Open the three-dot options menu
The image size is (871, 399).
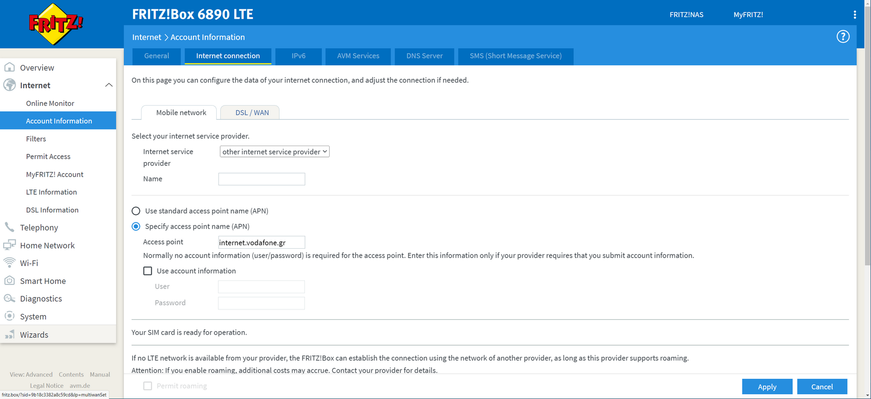click(x=855, y=15)
